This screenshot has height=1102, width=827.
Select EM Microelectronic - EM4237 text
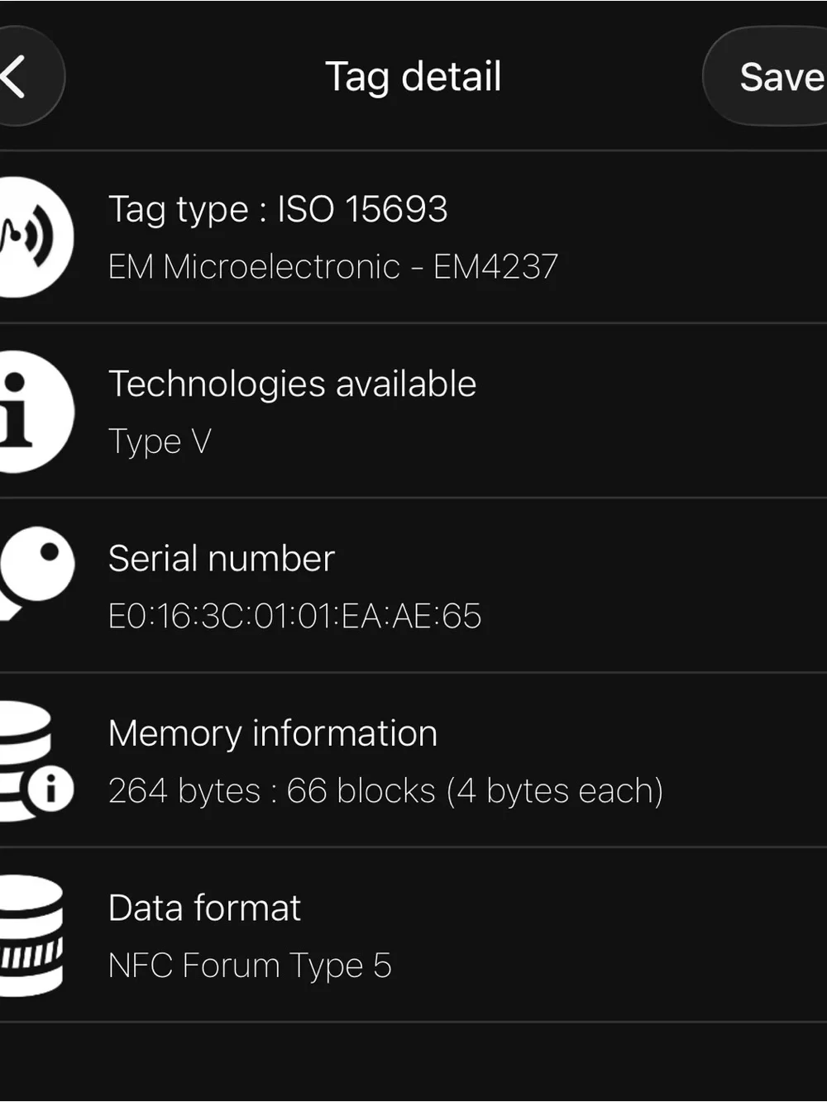[x=333, y=267]
